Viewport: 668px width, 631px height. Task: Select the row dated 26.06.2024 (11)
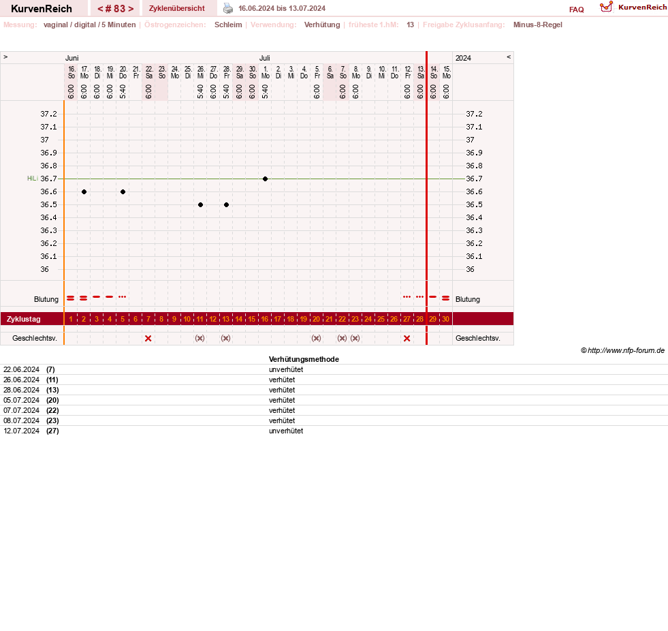334,380
